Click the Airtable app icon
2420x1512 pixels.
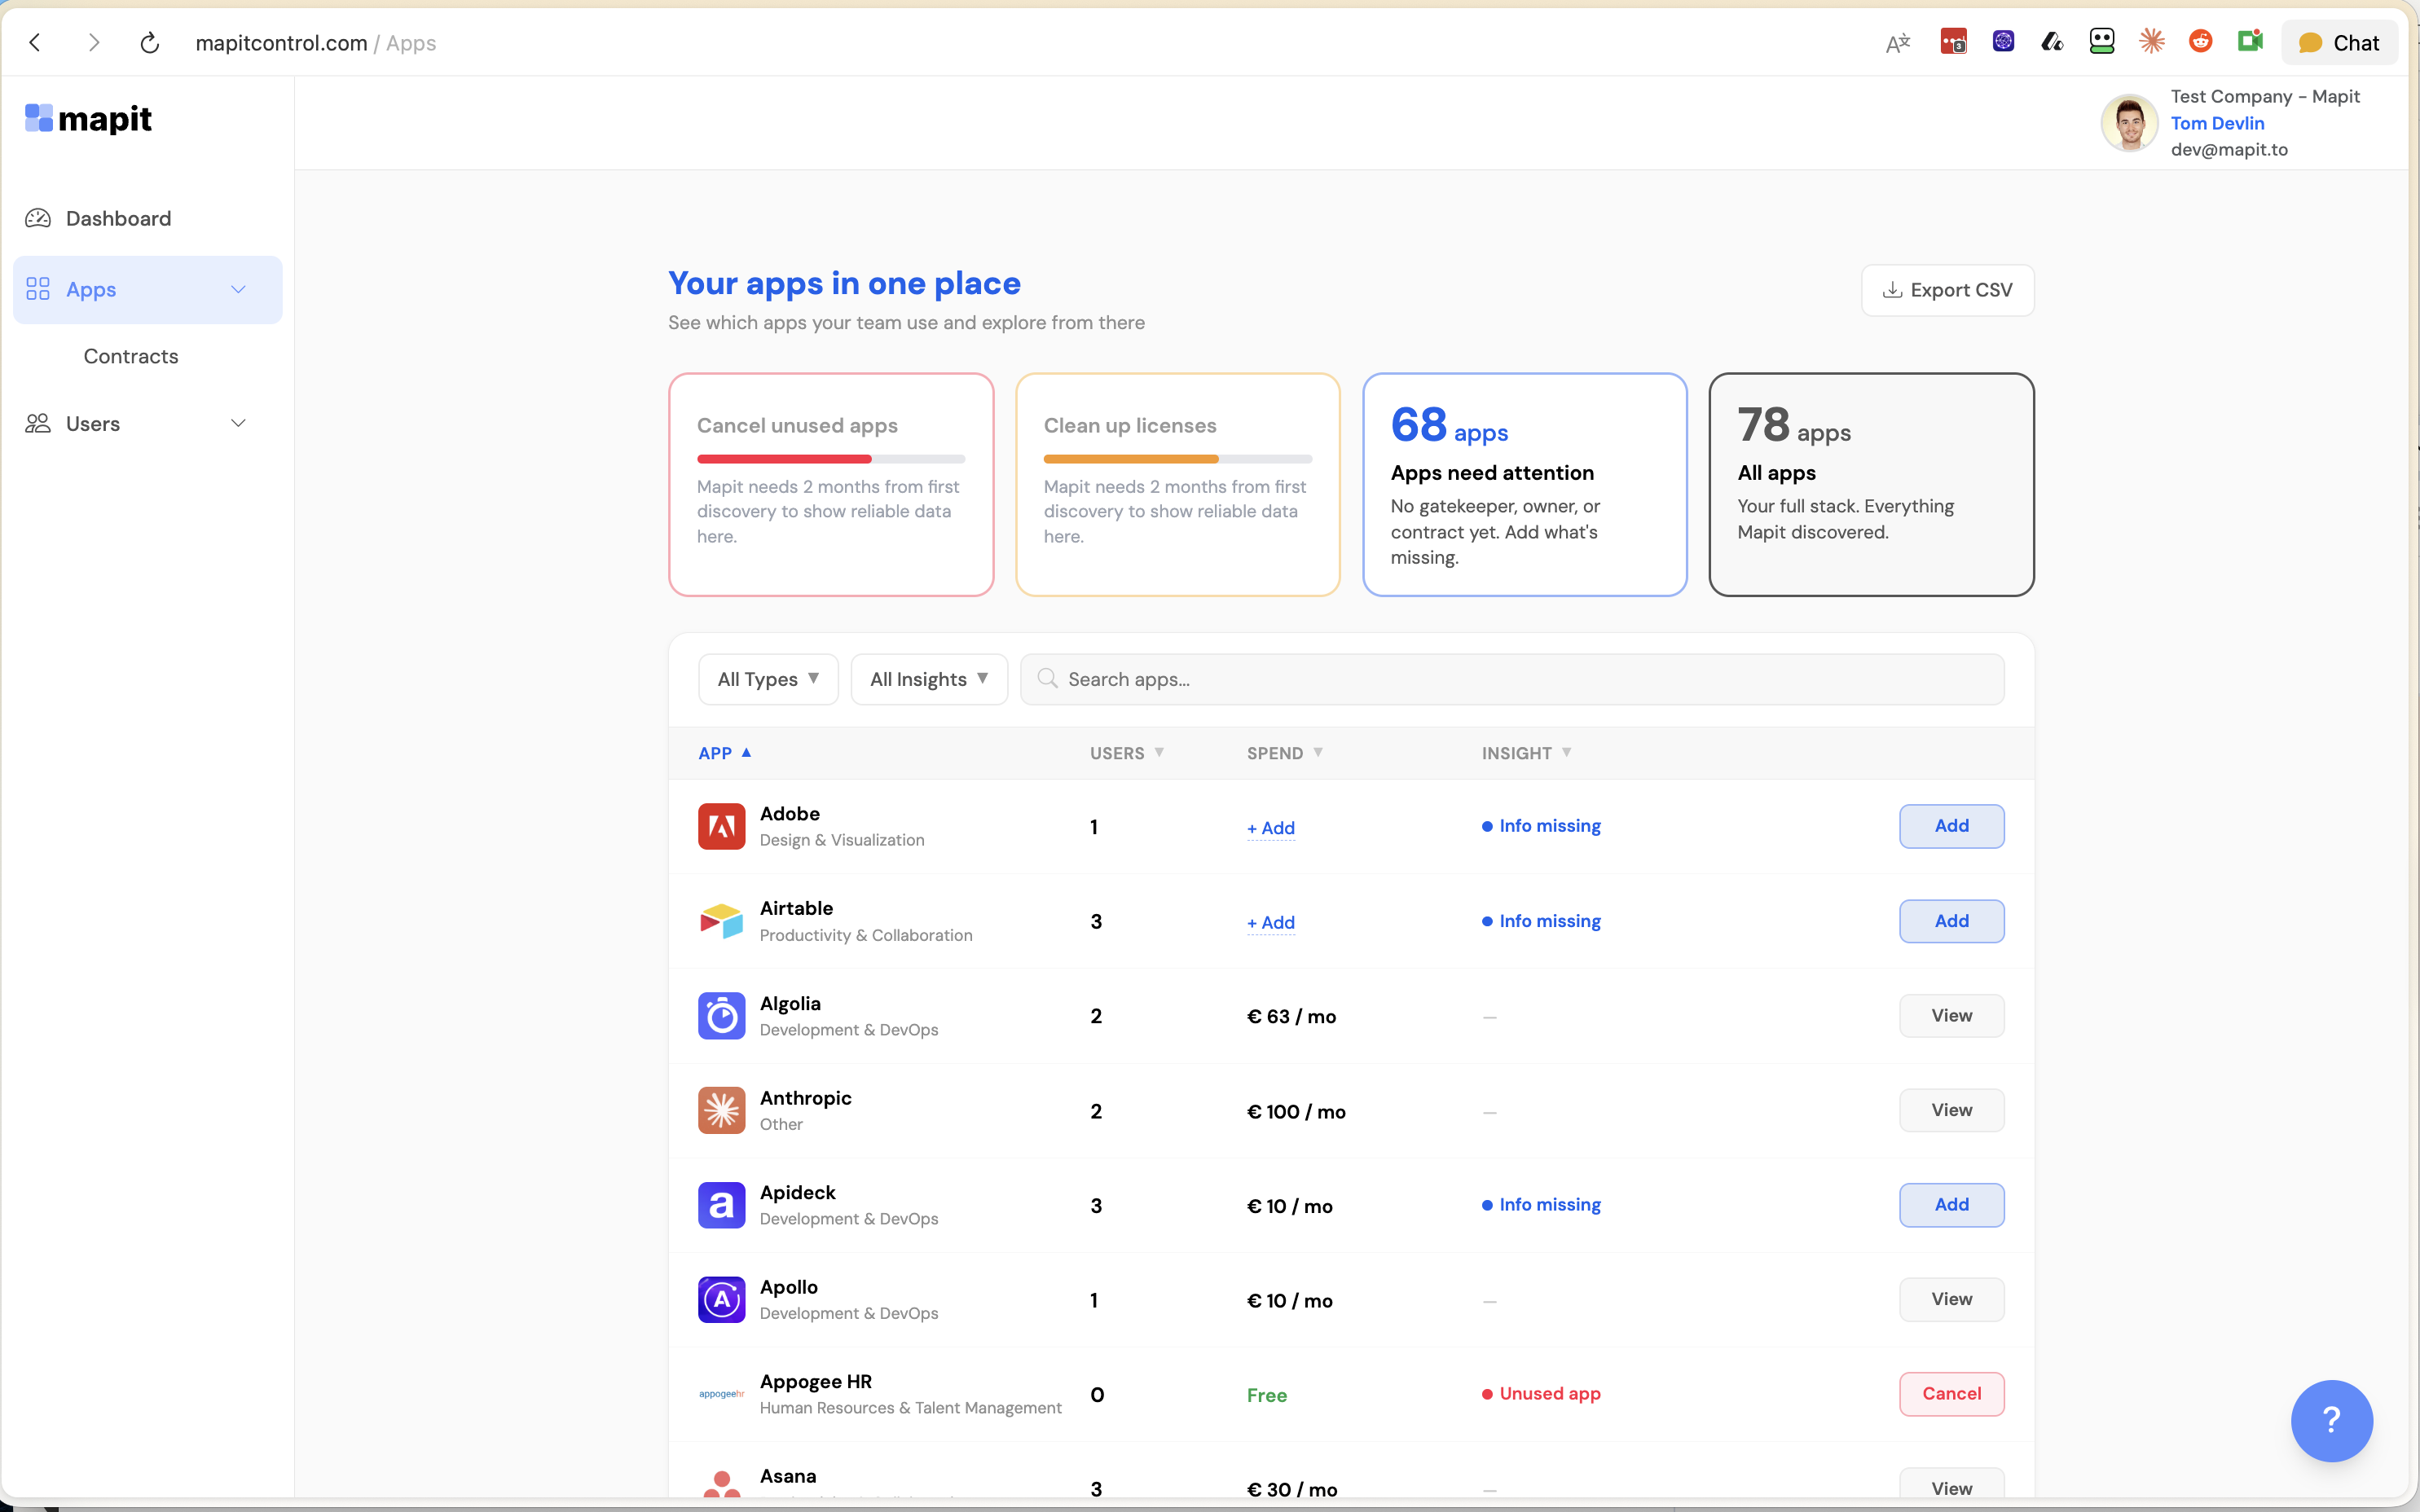click(x=721, y=921)
